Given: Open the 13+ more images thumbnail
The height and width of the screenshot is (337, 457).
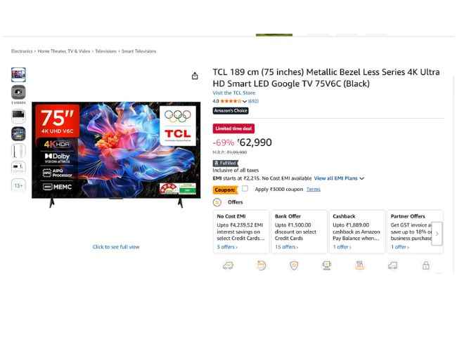Looking at the screenshot, I should [x=18, y=185].
